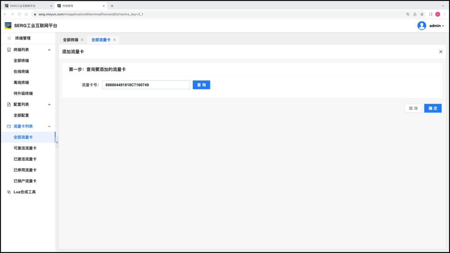This screenshot has width=450, height=253.
Task: Click the 取消 cancel button
Action: (413, 108)
